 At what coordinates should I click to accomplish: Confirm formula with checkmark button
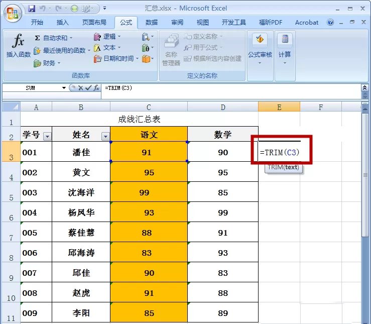pos(88,88)
